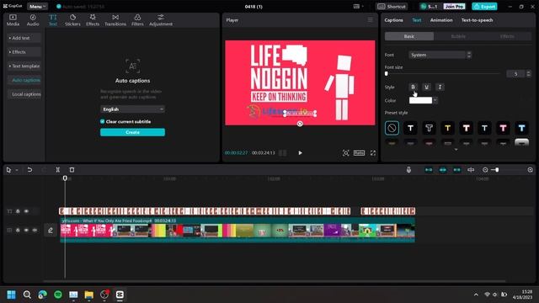Toggle caption track visibility eye
The image size is (539, 303).
(x=26, y=211)
